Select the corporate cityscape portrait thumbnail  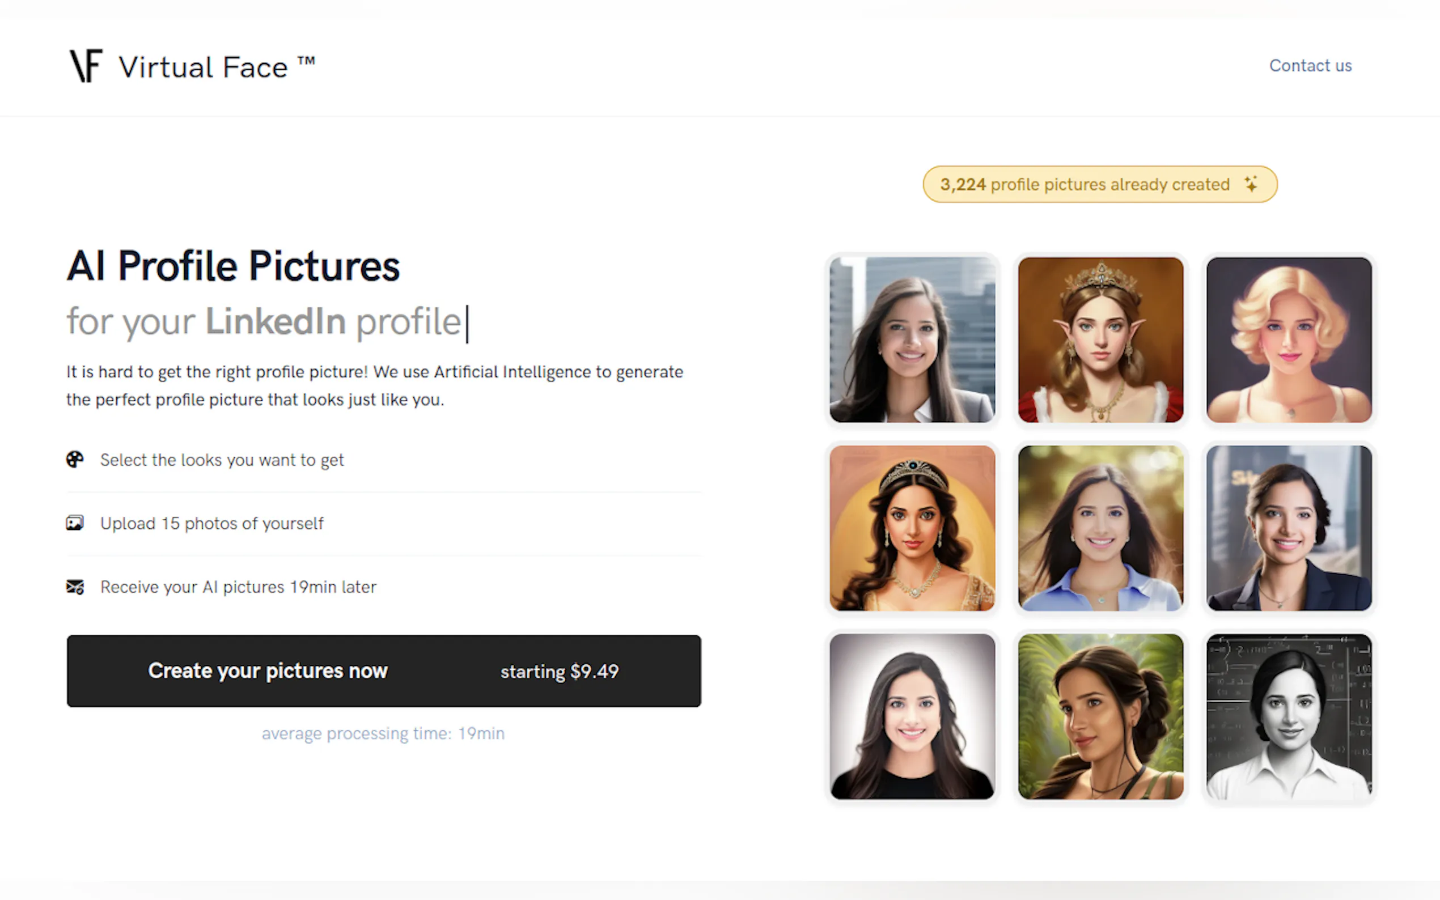pyautogui.click(x=912, y=341)
